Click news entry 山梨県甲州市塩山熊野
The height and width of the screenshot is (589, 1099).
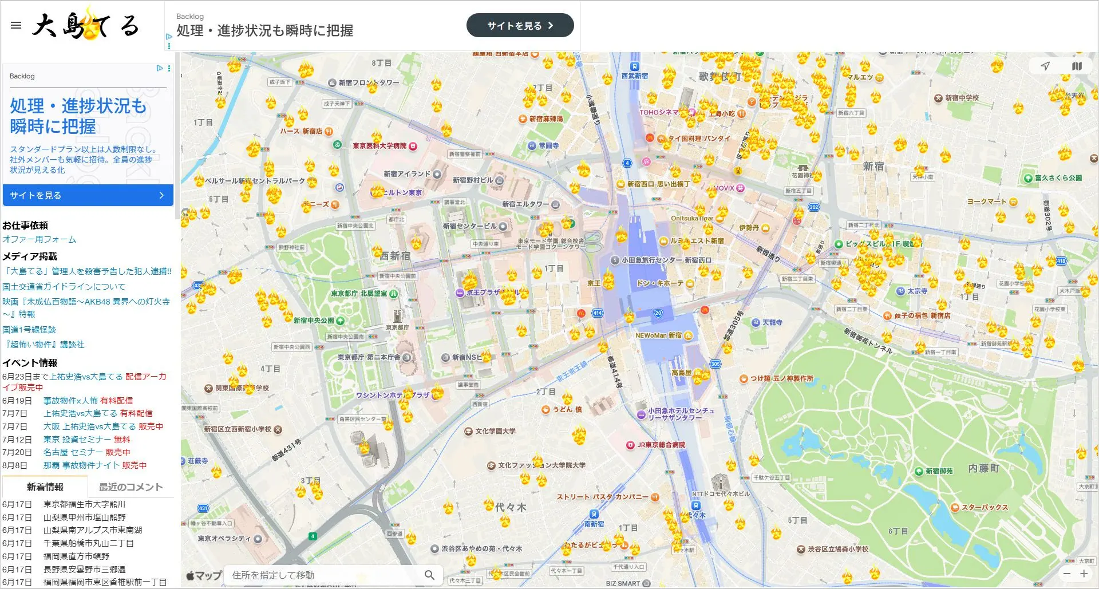point(85,517)
